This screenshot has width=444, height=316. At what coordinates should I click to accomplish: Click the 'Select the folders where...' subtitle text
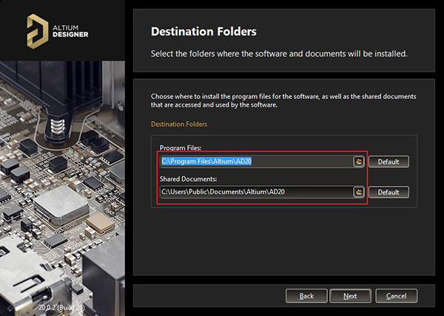(x=279, y=53)
